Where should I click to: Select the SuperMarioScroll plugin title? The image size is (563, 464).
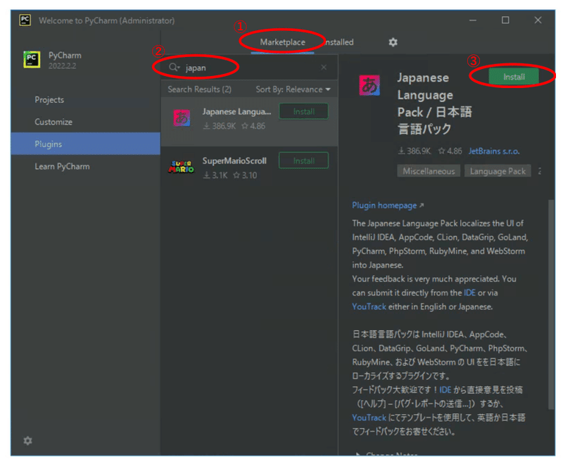[234, 161]
